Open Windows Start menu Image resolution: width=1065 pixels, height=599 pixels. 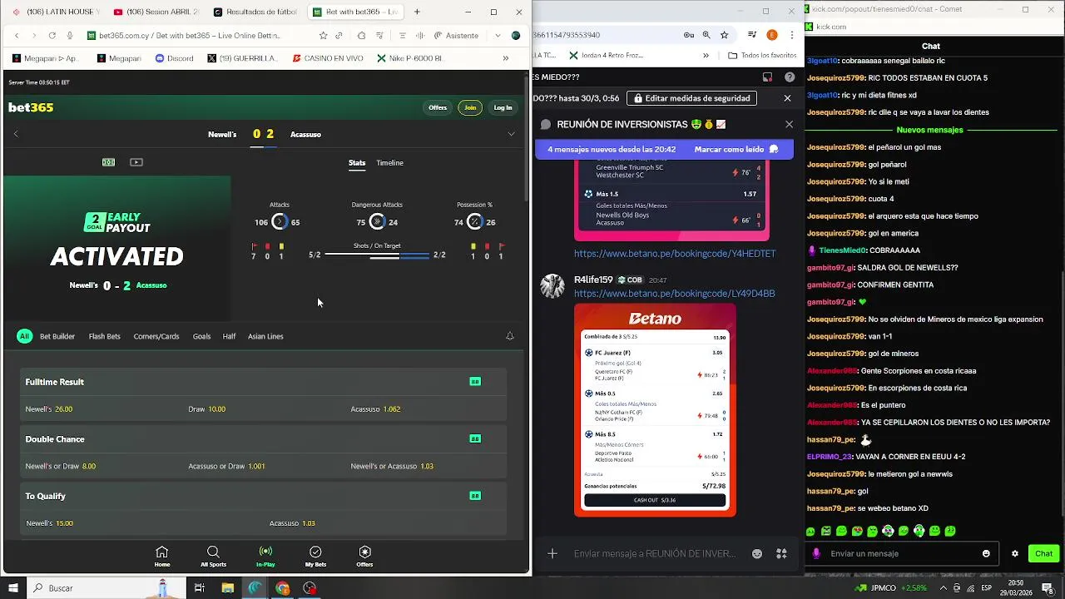coord(13,588)
